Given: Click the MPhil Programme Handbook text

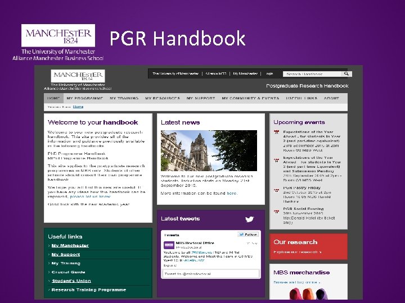Looking at the screenshot, I should pyautogui.click(x=78, y=158).
